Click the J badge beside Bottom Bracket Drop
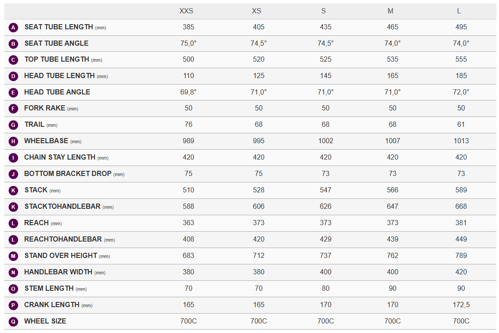The width and height of the screenshot is (499, 333). (x=13, y=174)
